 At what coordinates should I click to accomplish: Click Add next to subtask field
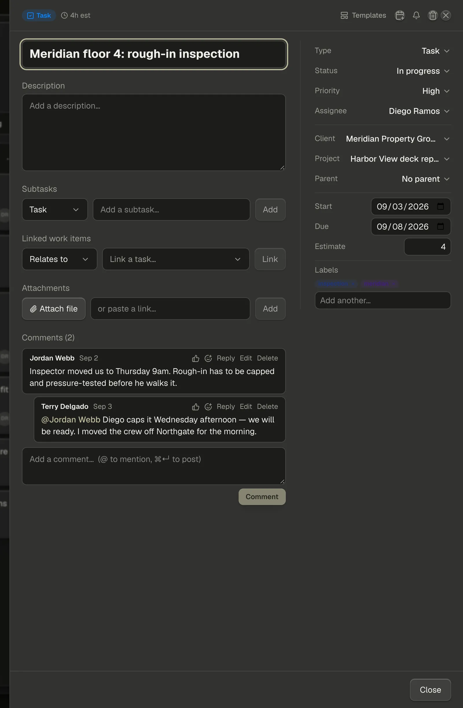270,209
